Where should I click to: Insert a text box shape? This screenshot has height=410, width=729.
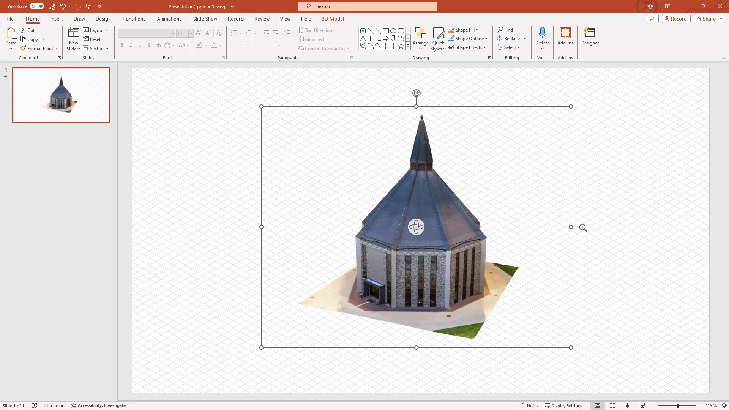pyautogui.click(x=363, y=31)
